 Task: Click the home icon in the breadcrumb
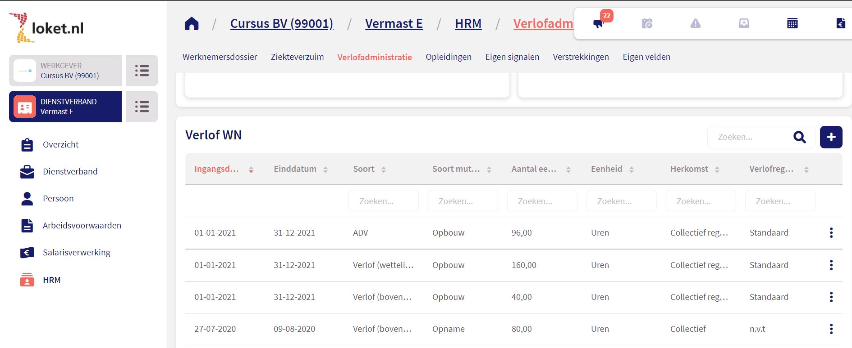click(192, 23)
